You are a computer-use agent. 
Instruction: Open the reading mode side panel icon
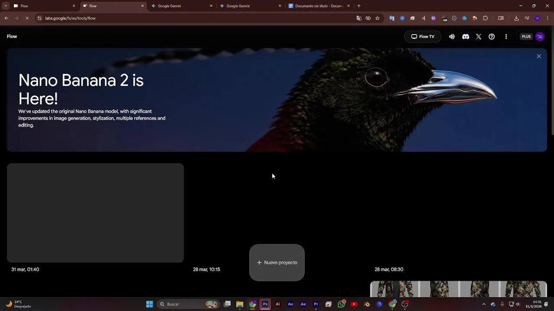point(501,18)
